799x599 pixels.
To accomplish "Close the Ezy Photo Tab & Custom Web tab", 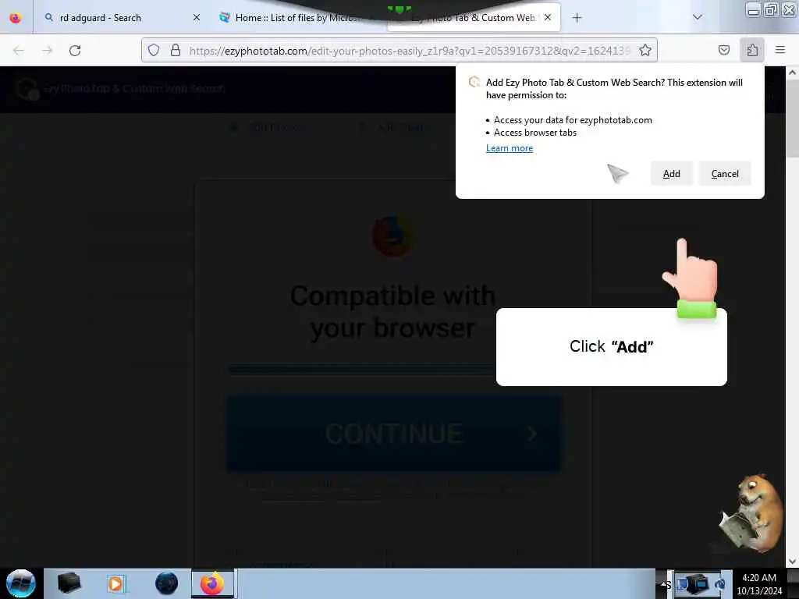I will 548,17.
